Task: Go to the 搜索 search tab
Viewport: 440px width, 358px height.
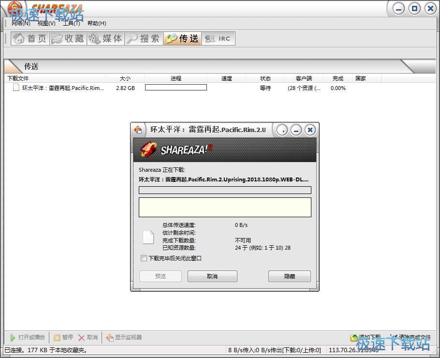Action: (144, 39)
